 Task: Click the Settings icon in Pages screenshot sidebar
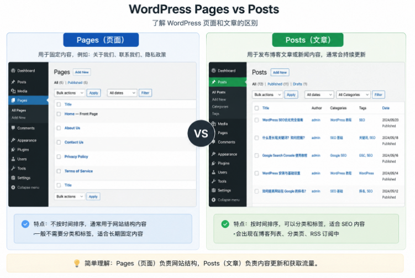coord(13,178)
